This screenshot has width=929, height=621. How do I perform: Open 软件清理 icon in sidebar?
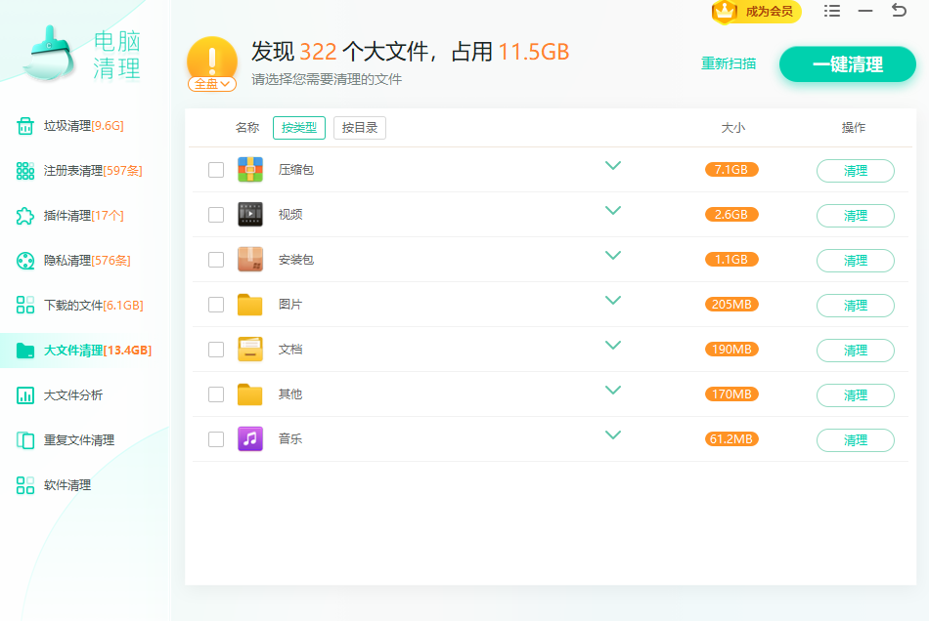click(25, 485)
